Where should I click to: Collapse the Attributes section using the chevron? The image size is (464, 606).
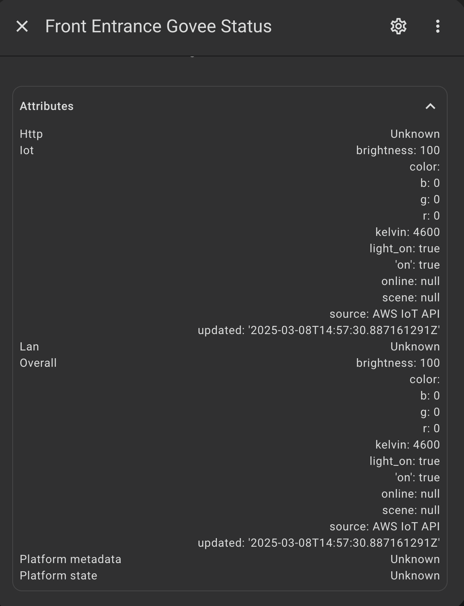point(430,106)
